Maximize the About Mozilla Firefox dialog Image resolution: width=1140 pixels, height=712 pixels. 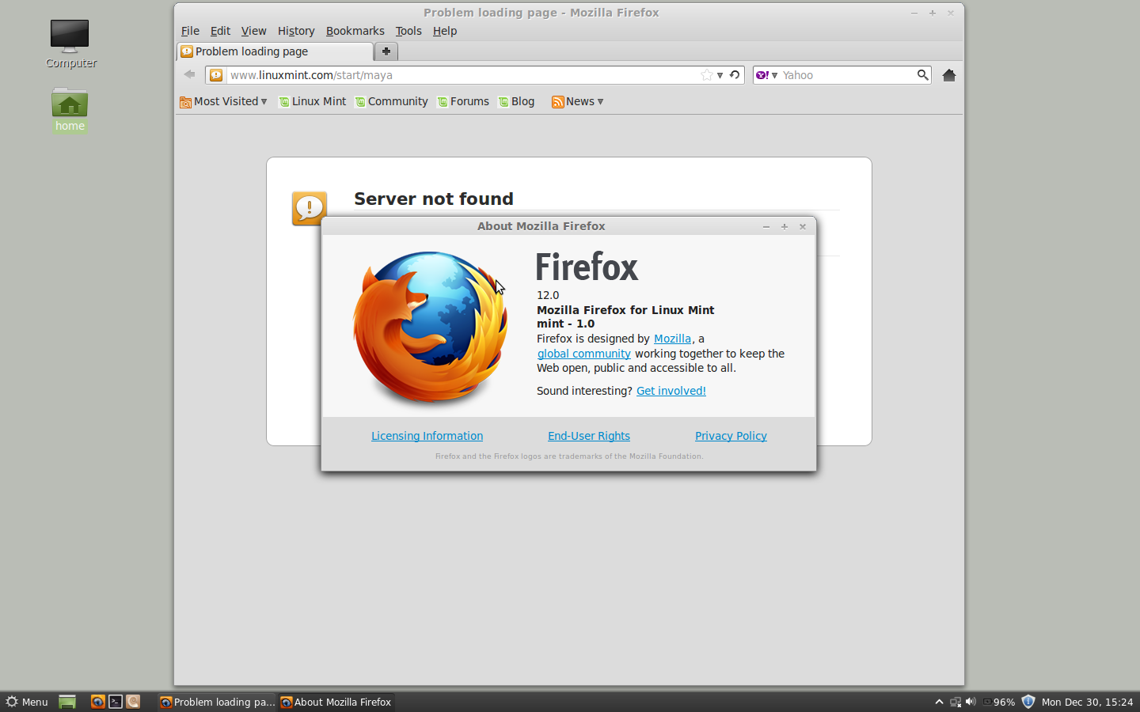(x=785, y=226)
